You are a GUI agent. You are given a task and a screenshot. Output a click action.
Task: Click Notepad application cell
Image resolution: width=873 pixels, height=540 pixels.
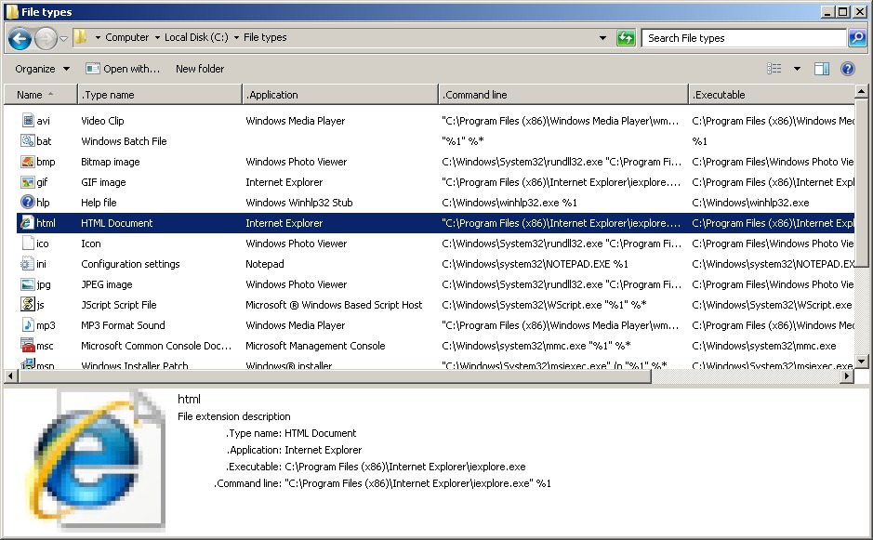[x=264, y=264]
